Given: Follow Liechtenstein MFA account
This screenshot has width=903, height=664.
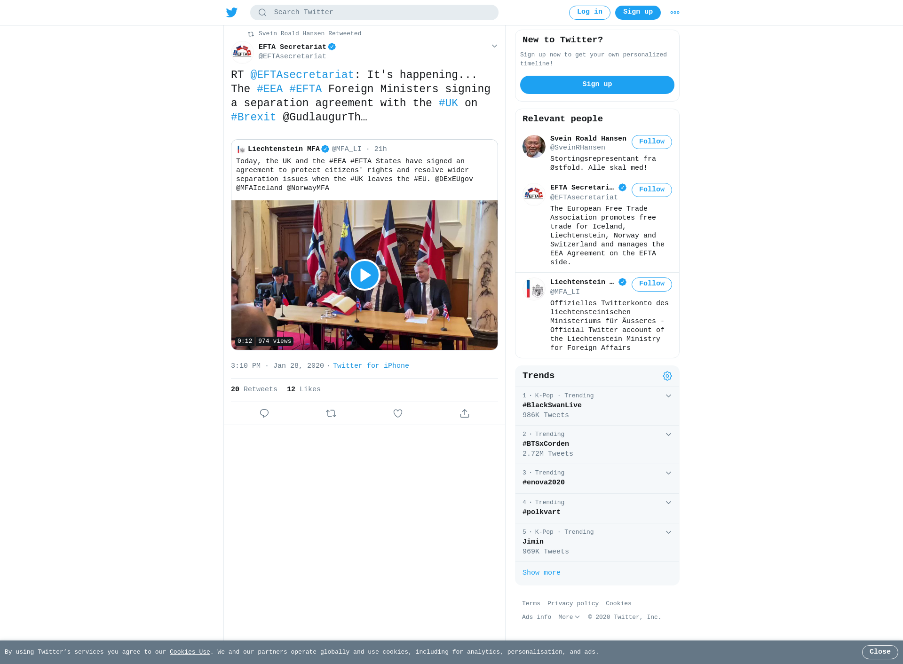Looking at the screenshot, I should point(652,284).
